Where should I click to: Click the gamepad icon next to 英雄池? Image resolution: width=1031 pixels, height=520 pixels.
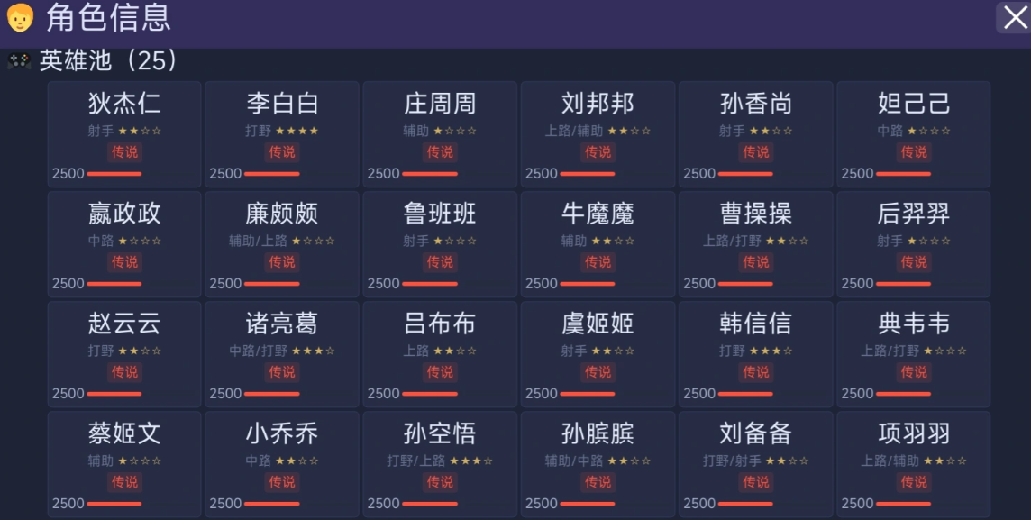pos(18,61)
